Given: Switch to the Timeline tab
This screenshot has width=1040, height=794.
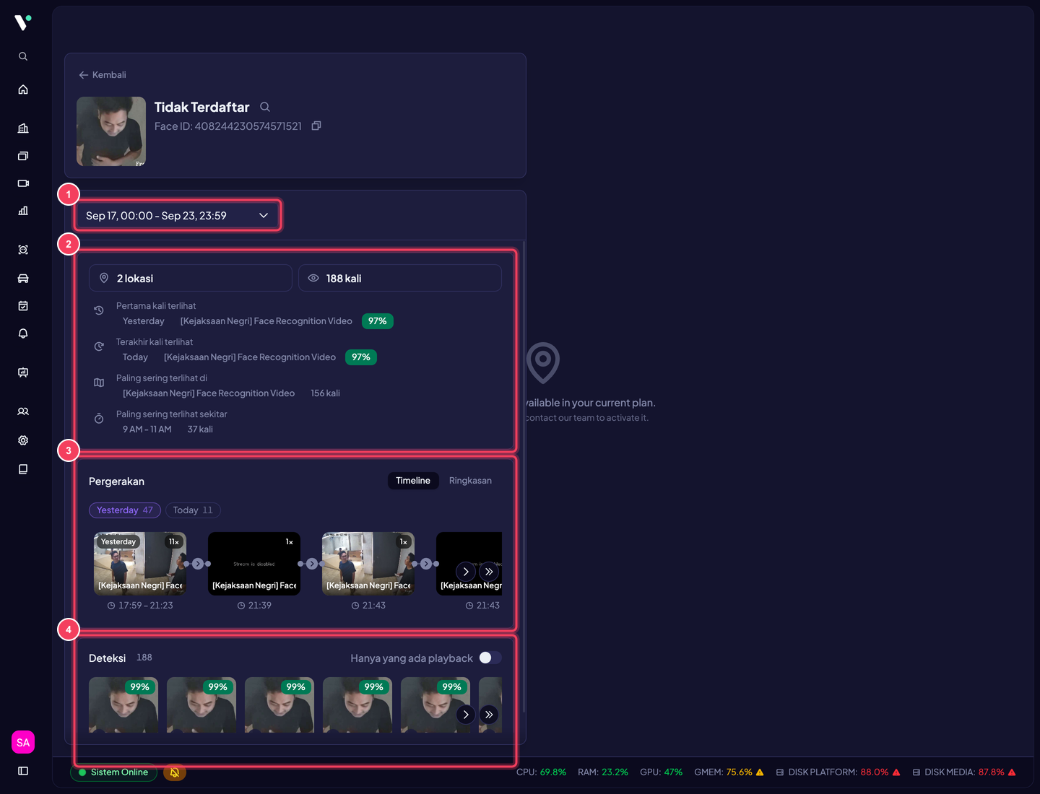Looking at the screenshot, I should coord(413,481).
